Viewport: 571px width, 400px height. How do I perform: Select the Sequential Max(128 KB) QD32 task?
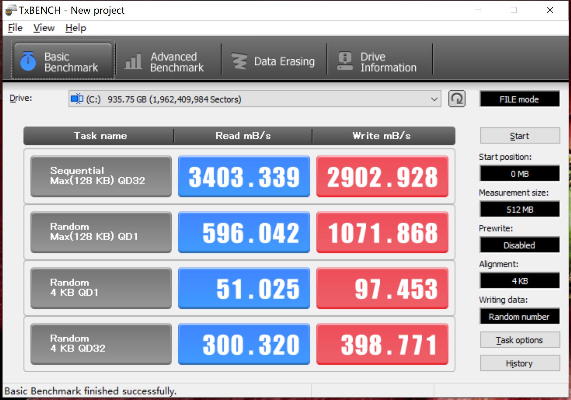point(101,176)
